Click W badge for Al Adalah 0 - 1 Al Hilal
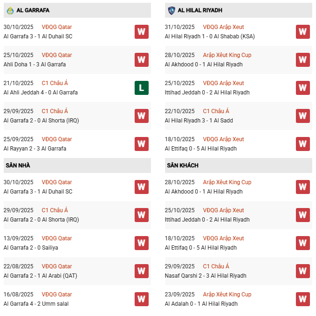316x316 pixels. [x=303, y=299]
